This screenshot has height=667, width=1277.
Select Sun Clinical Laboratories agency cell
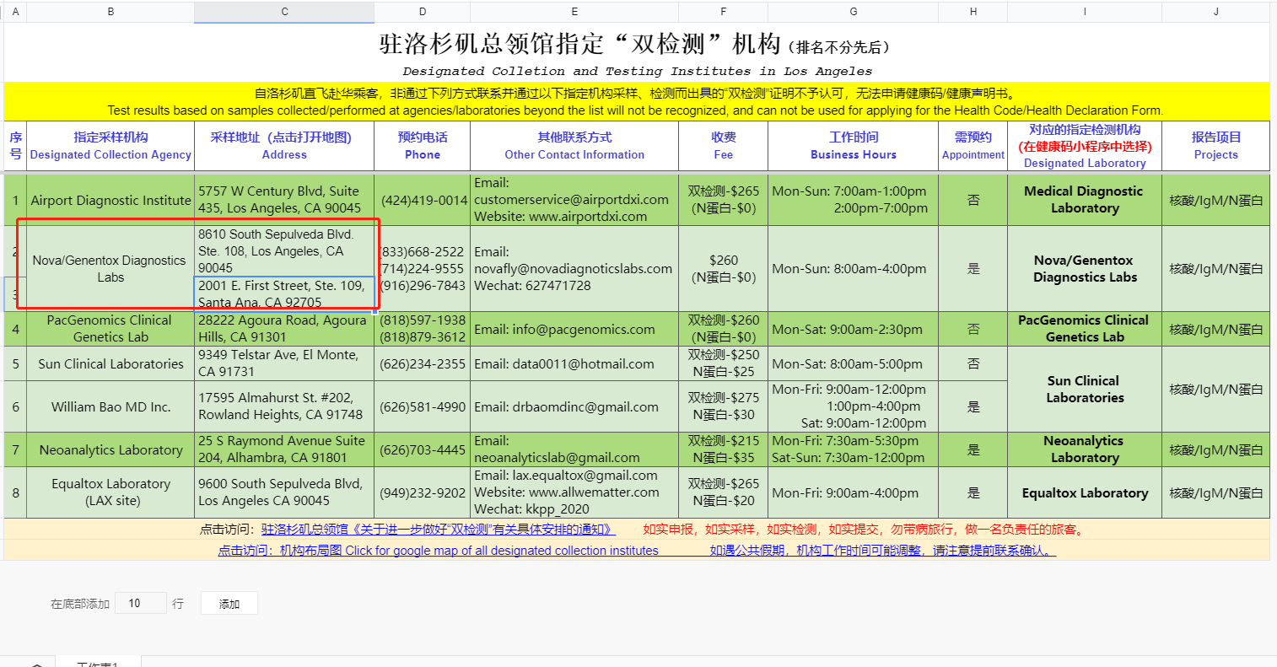(x=110, y=363)
